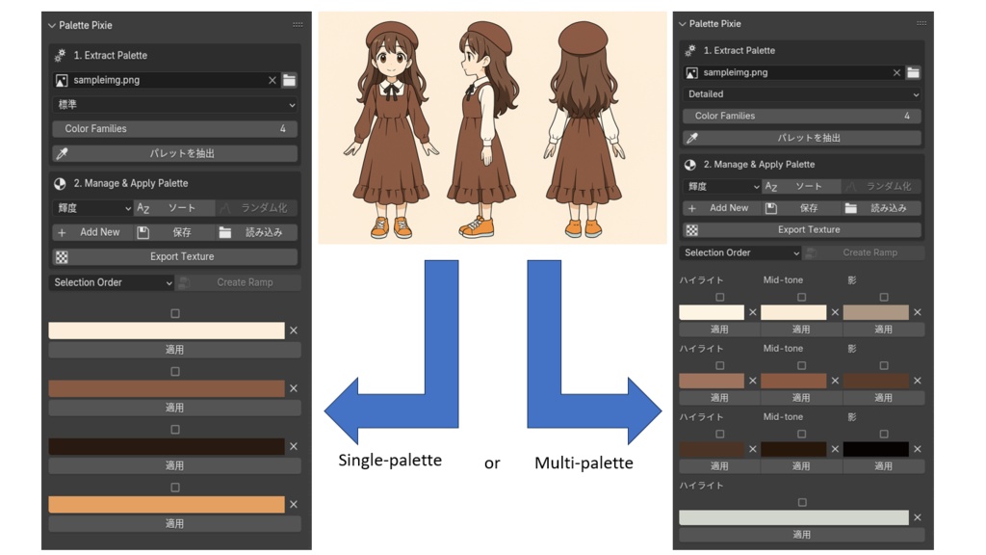Click the plus icon on Add New
Image resolution: width=986 pixels, height=555 pixels.
tap(61, 232)
